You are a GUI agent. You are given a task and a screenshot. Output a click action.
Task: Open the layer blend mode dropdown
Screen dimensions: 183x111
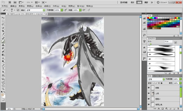[x=156, y=79]
